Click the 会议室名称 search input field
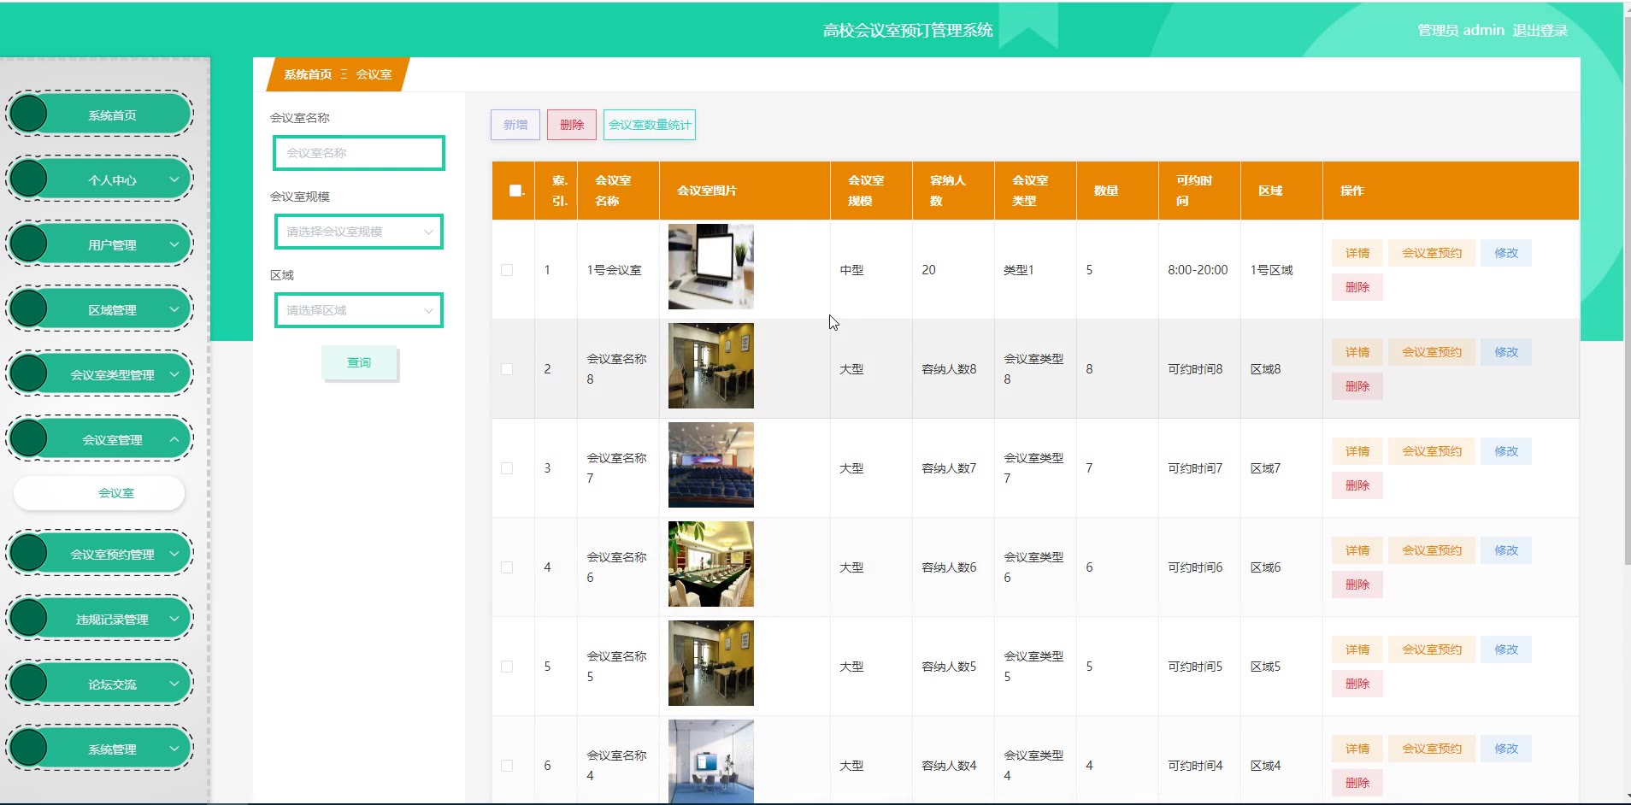The image size is (1631, 805). (359, 153)
